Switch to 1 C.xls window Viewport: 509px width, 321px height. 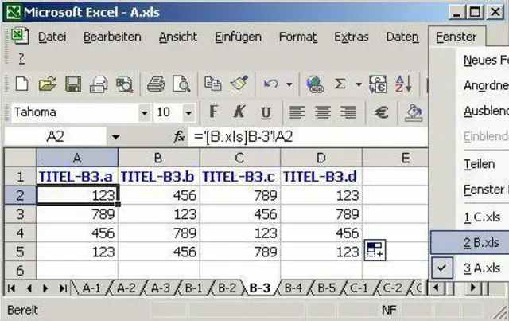pos(470,217)
